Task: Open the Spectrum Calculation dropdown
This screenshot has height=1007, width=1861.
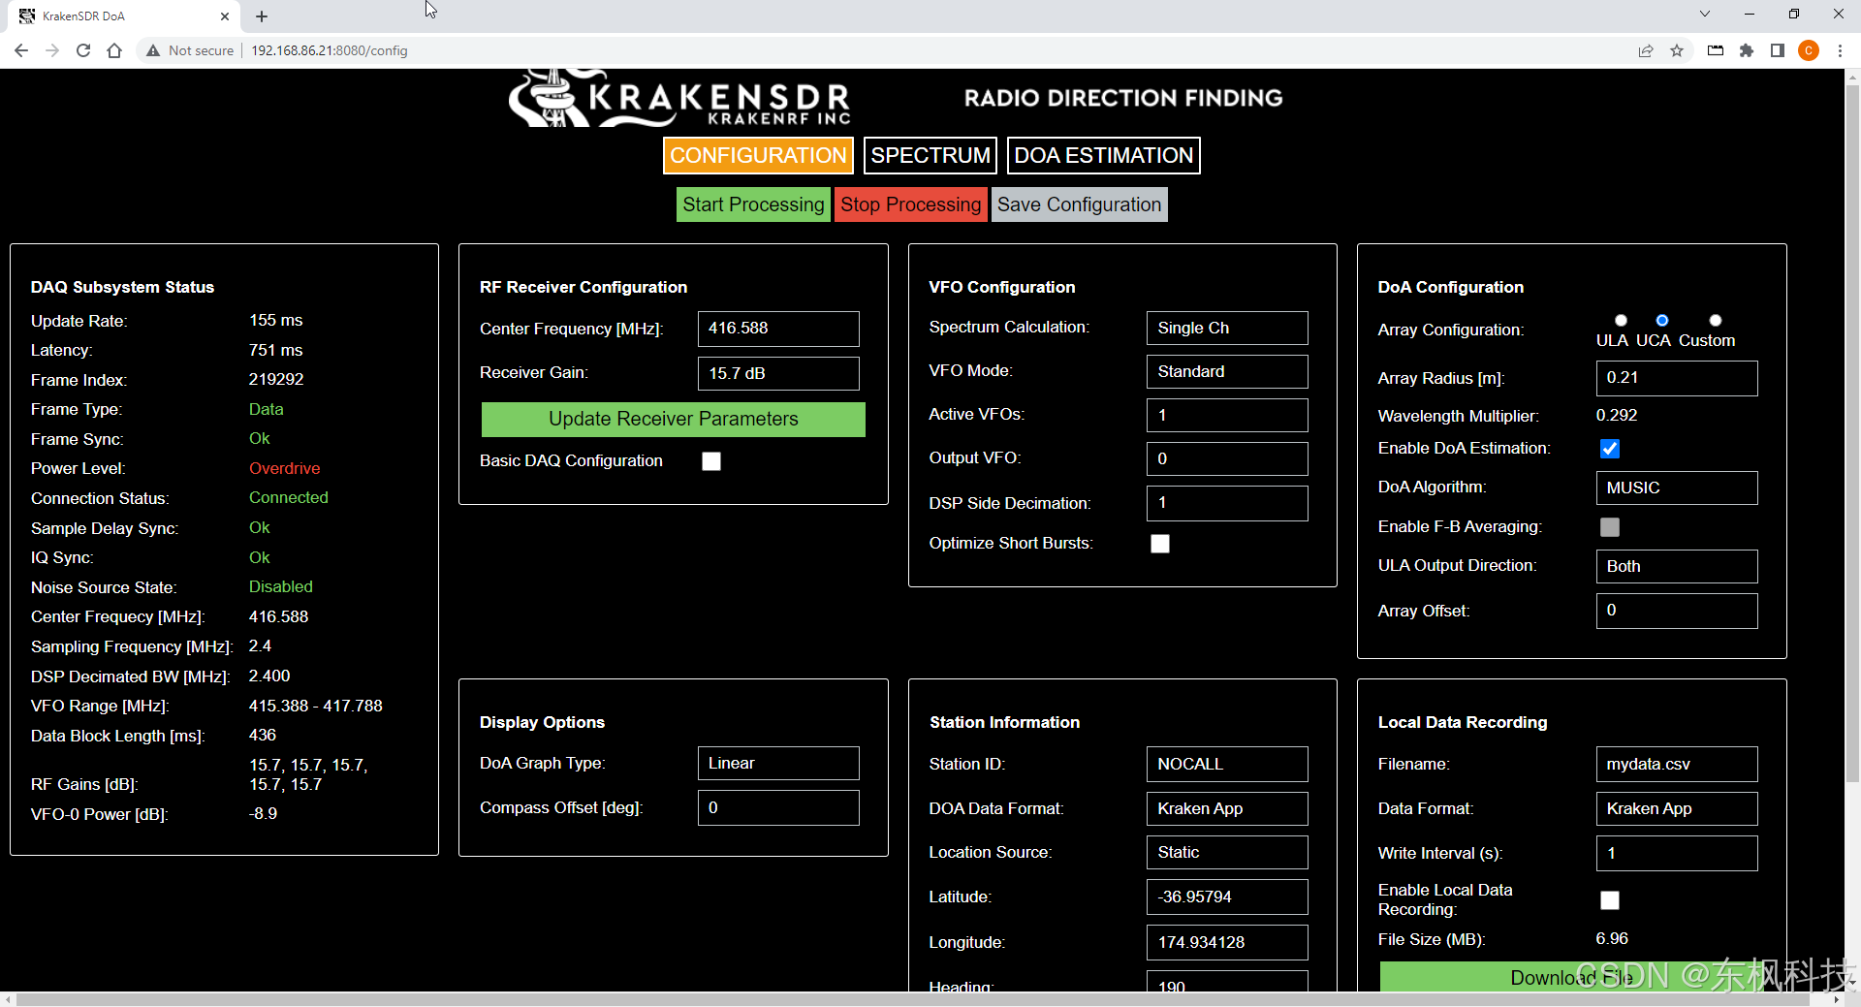Action: (1227, 328)
